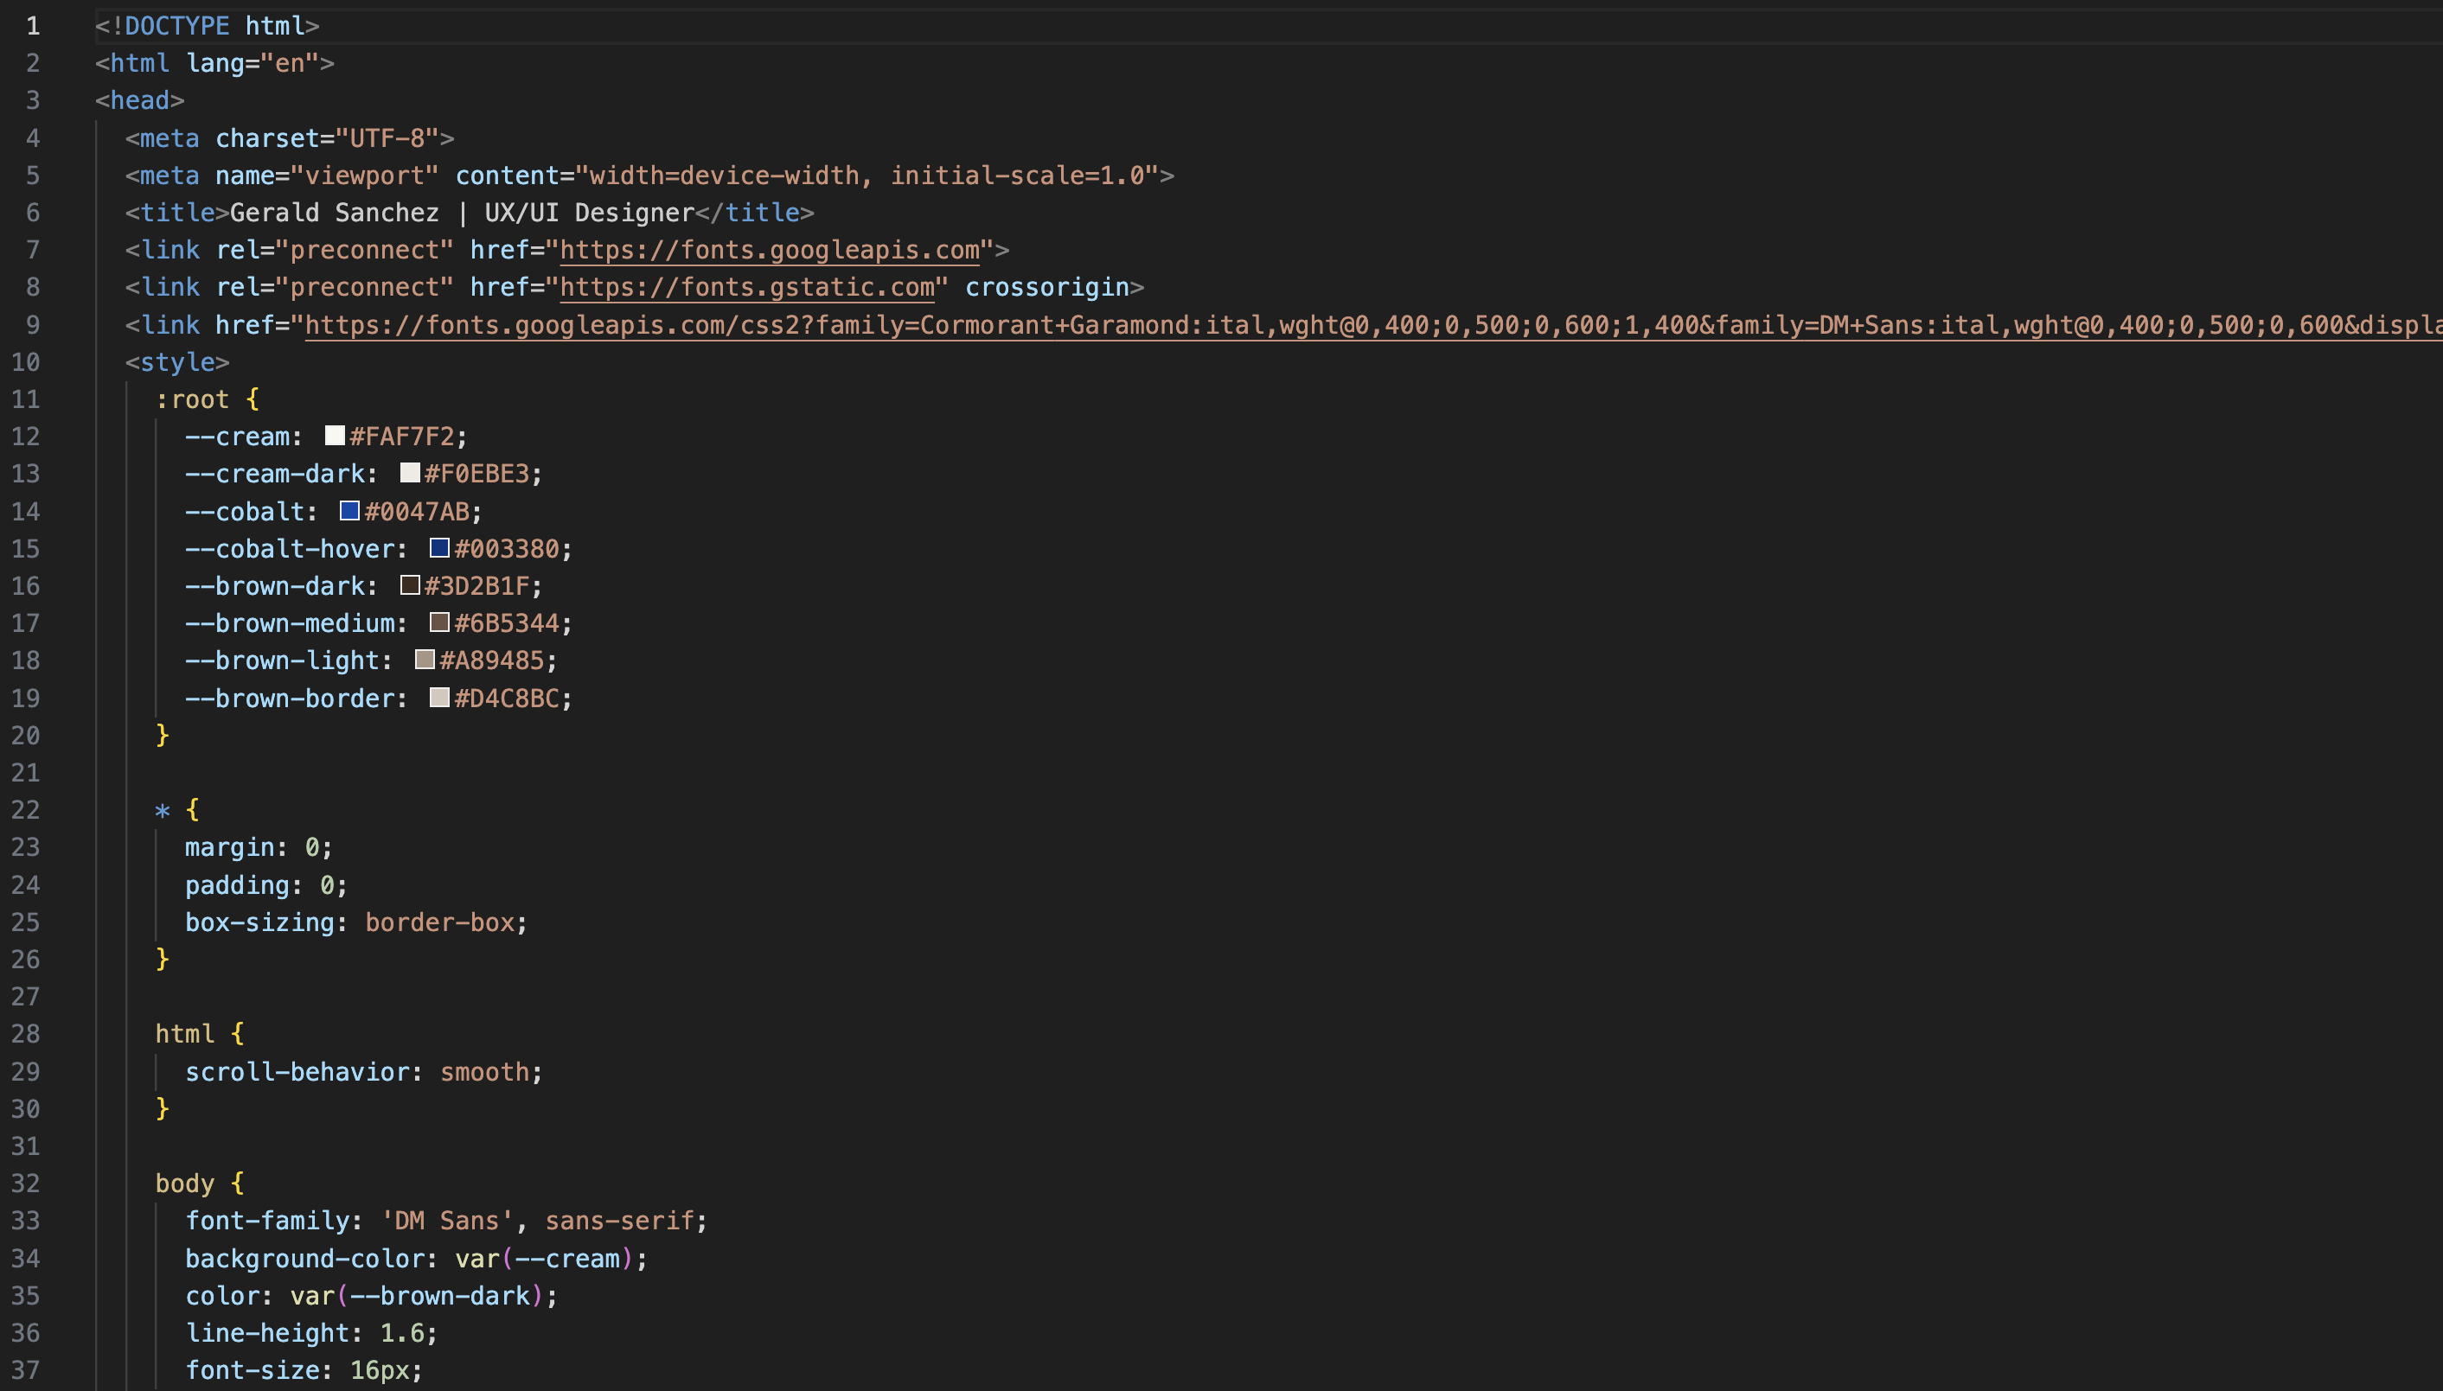Click the brown-light #A89485 swatch
Image resolution: width=2443 pixels, height=1391 pixels.
point(425,660)
